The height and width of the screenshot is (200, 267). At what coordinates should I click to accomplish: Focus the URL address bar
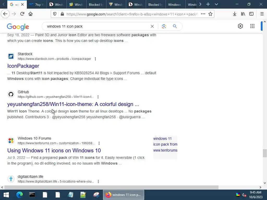pyautogui.click(x=132, y=14)
